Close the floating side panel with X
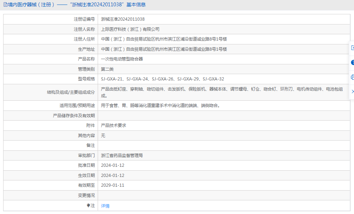 pos(353,92)
